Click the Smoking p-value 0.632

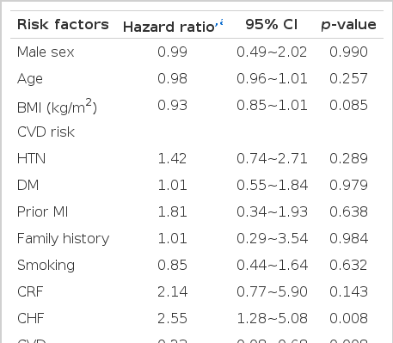pyautogui.click(x=348, y=265)
